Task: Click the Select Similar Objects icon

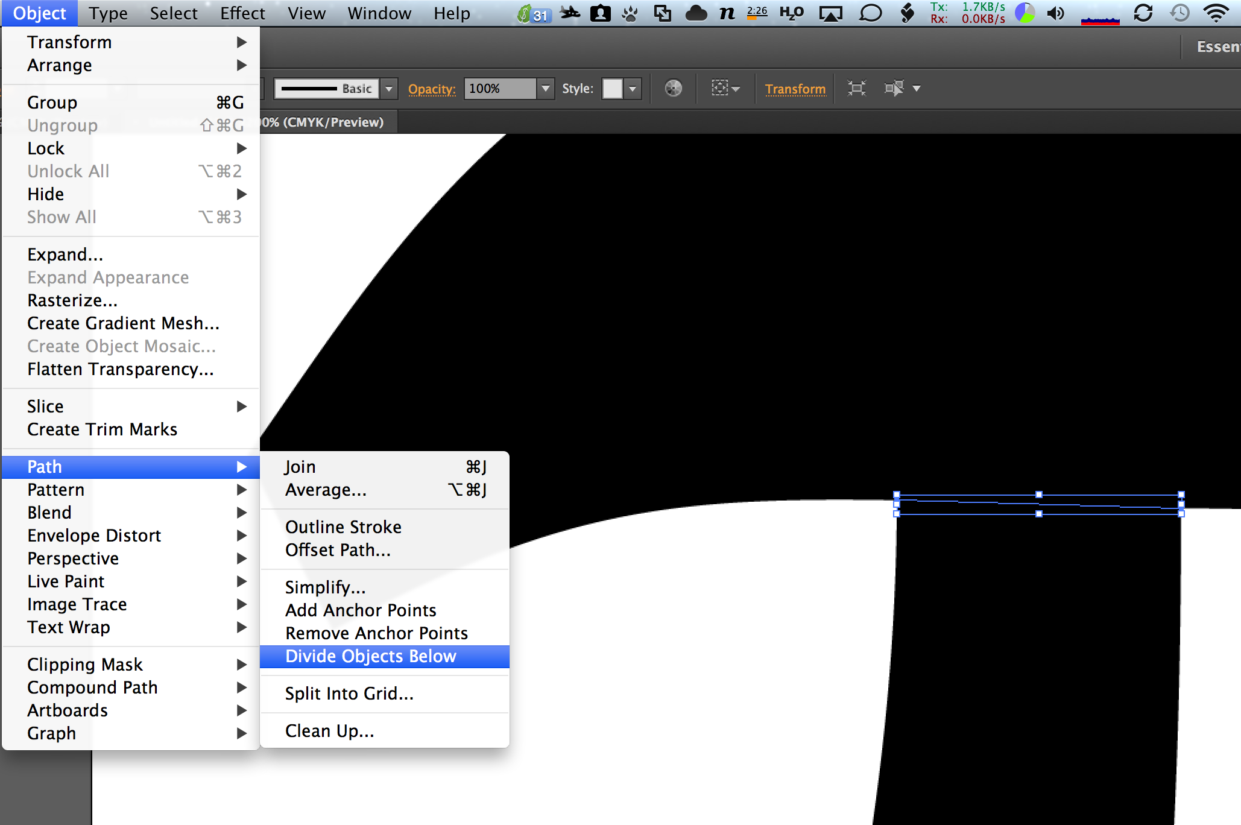Action: point(894,89)
